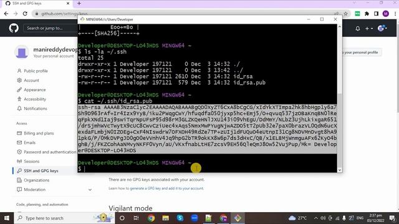Image resolution: width=399 pixels, height=224 pixels.
Task: Click the 'ls -la ~/.ssh' command text
Action: point(105,52)
